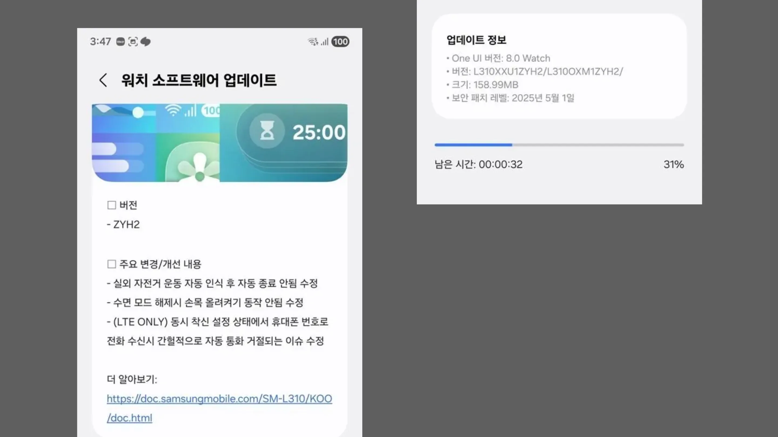
Task: Tap the hourglass timer icon in banner
Action: pyautogui.click(x=267, y=131)
